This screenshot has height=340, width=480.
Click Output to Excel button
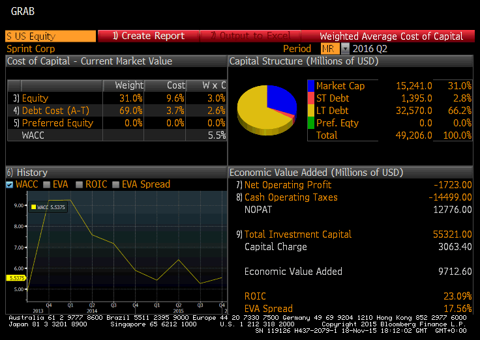[250, 36]
